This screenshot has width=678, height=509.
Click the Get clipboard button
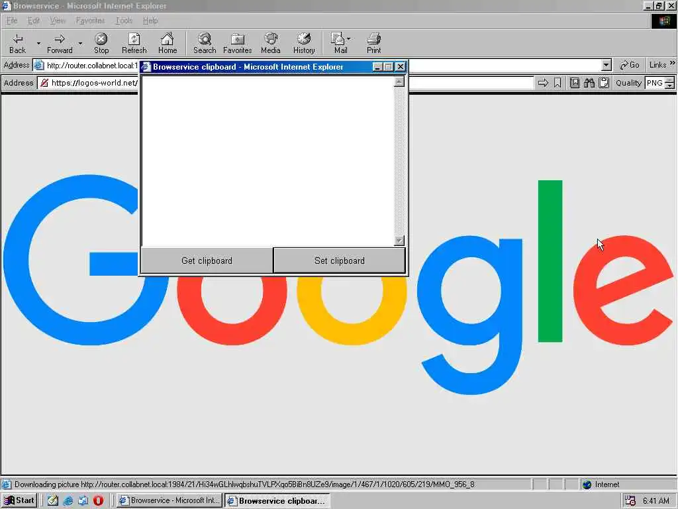207,260
